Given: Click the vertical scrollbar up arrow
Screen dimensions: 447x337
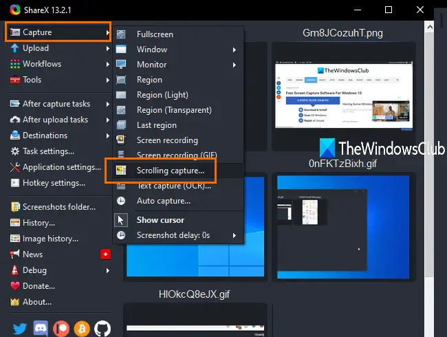Looking at the screenshot, I should pos(430,27).
